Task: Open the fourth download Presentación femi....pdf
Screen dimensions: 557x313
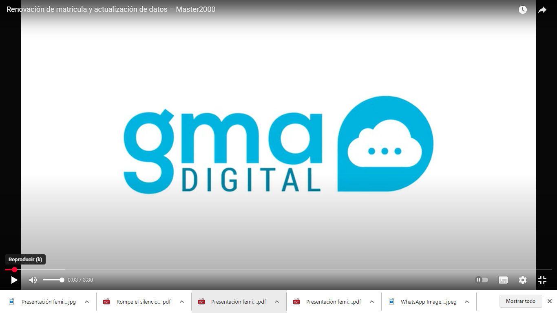Action: (334, 302)
